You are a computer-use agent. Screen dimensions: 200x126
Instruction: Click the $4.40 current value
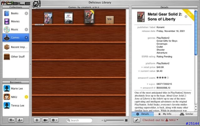click(x=159, y=71)
